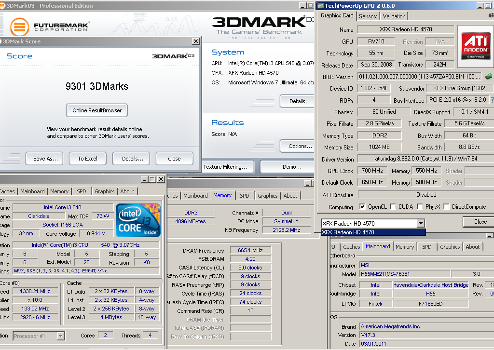The image size is (494, 350).
Task: Click Close in the 3DMark Score dialog
Action: 174,159
